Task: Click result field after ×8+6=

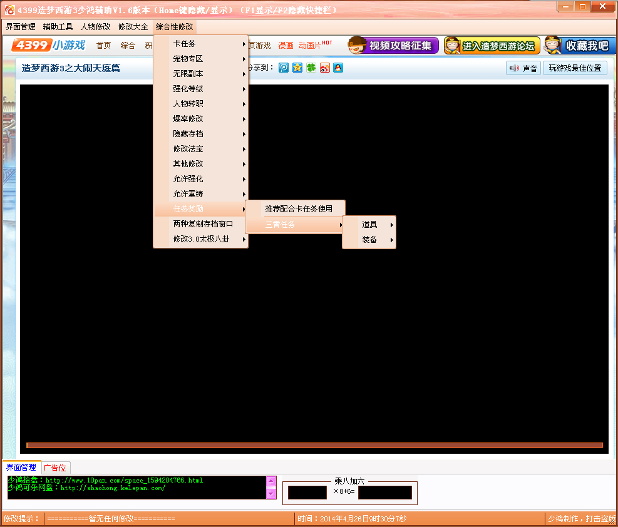Action: pyautogui.click(x=385, y=493)
